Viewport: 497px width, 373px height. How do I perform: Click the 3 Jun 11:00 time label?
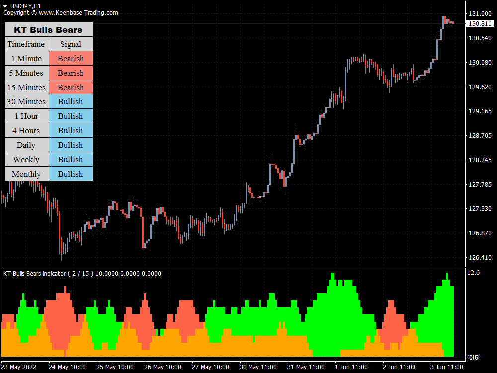[x=447, y=367]
